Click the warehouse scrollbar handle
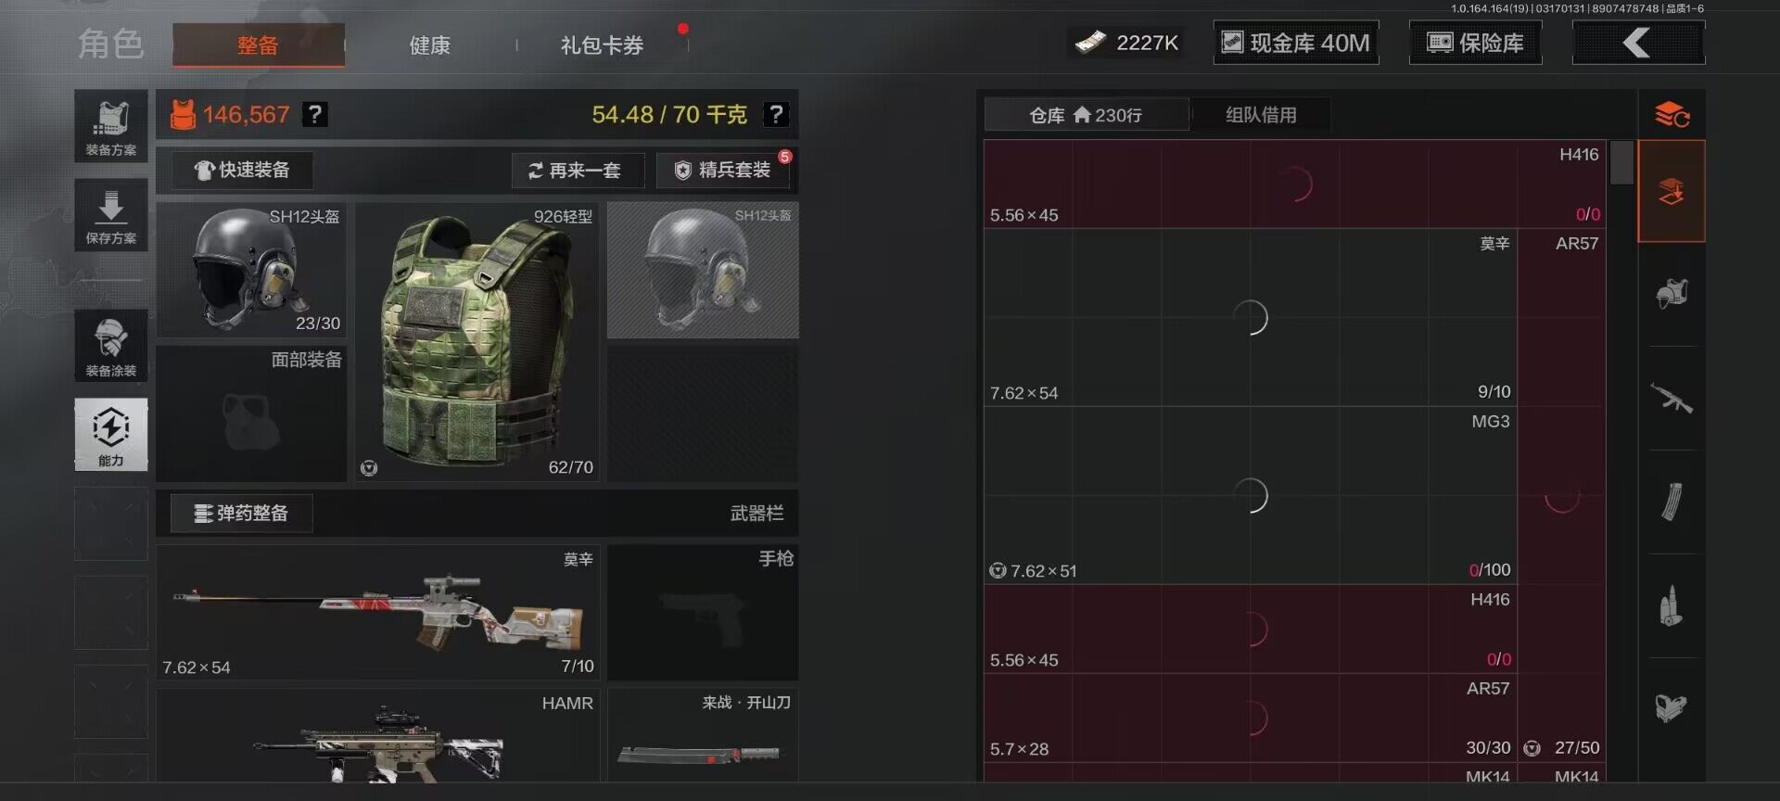Viewport: 1780px width, 801px height. [x=1621, y=162]
